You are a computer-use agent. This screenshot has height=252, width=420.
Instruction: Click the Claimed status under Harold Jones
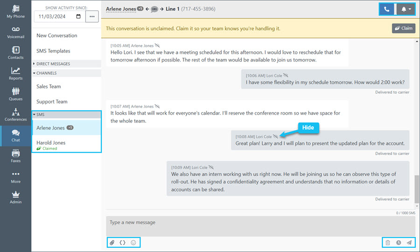(47, 148)
